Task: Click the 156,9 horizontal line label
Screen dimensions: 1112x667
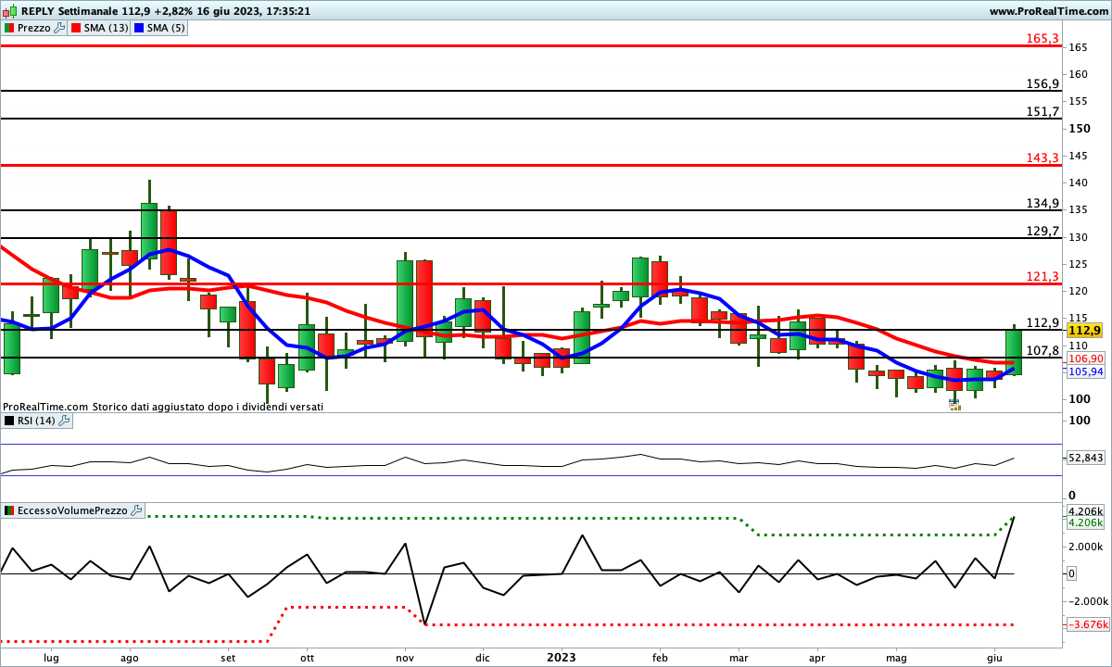Action: pos(1042,83)
